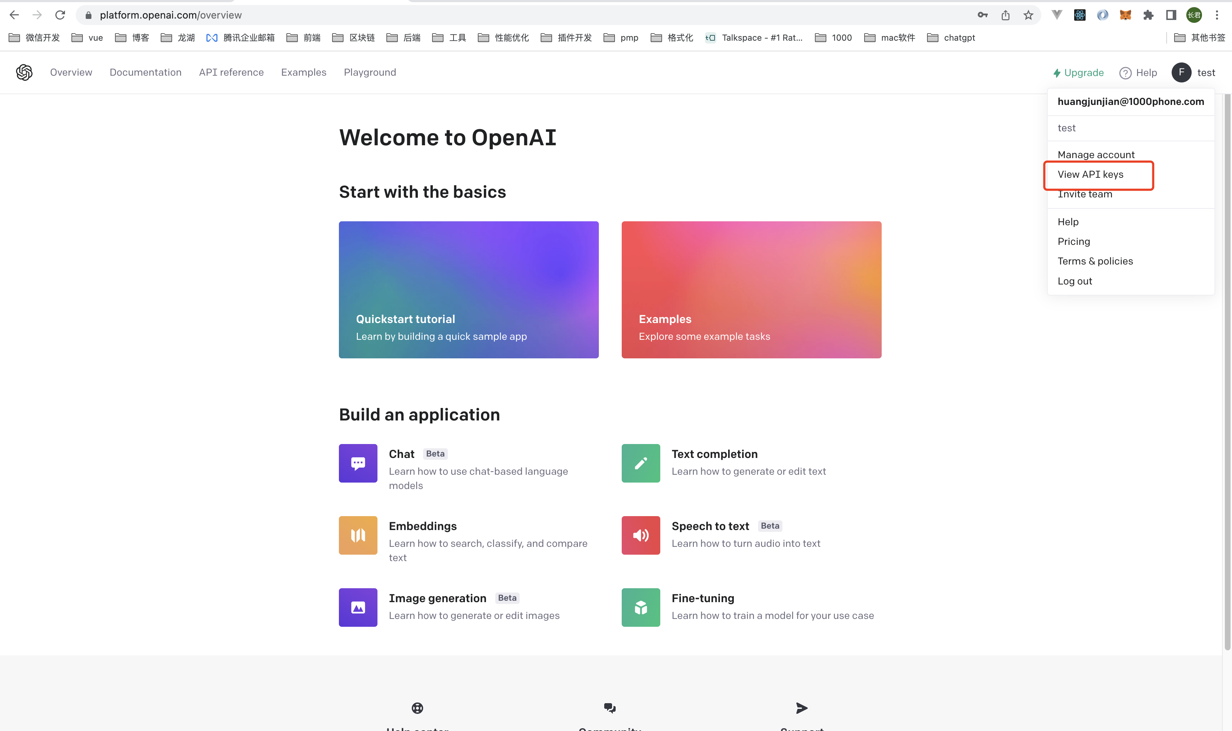Open the Documentation nav tab
The height and width of the screenshot is (731, 1232).
coord(145,72)
